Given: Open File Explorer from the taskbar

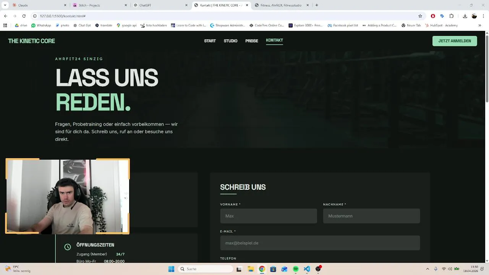Looking at the screenshot, I should click(251, 269).
